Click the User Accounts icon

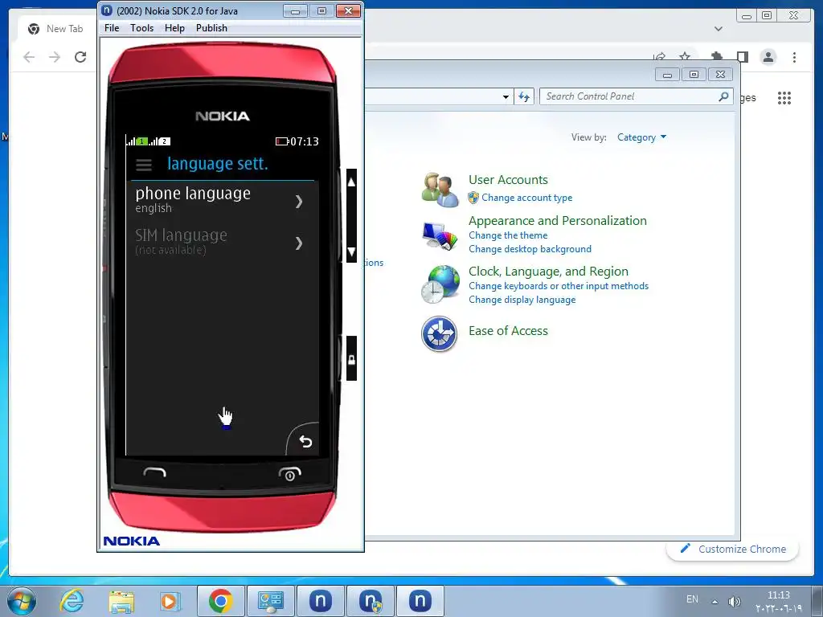pos(440,190)
